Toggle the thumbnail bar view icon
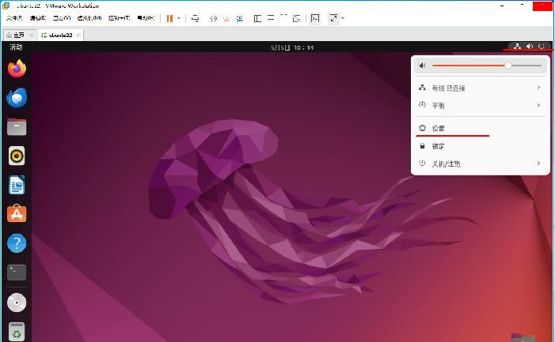Screen dimensions: 555x342 tap(271, 18)
